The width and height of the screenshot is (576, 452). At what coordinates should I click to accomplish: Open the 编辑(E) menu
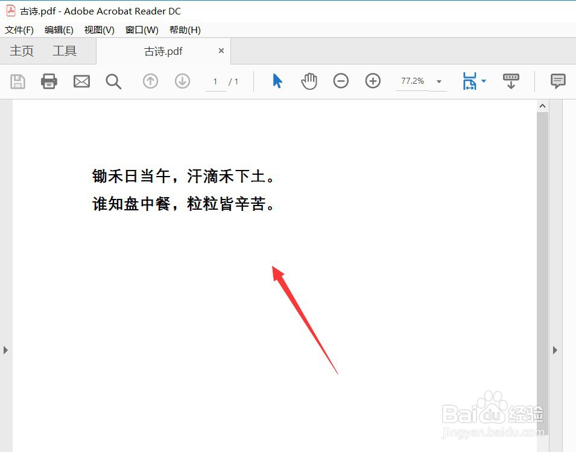59,30
